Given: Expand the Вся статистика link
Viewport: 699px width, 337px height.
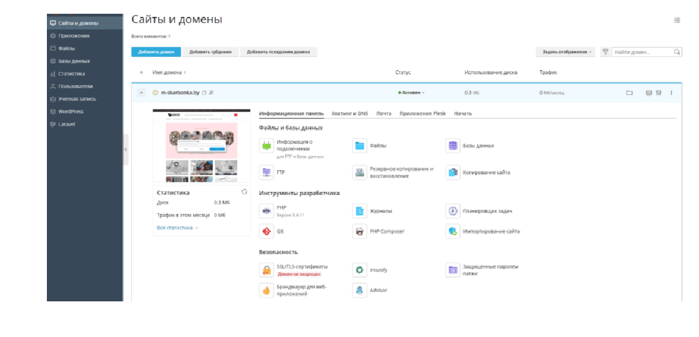Looking at the screenshot, I should (178, 228).
